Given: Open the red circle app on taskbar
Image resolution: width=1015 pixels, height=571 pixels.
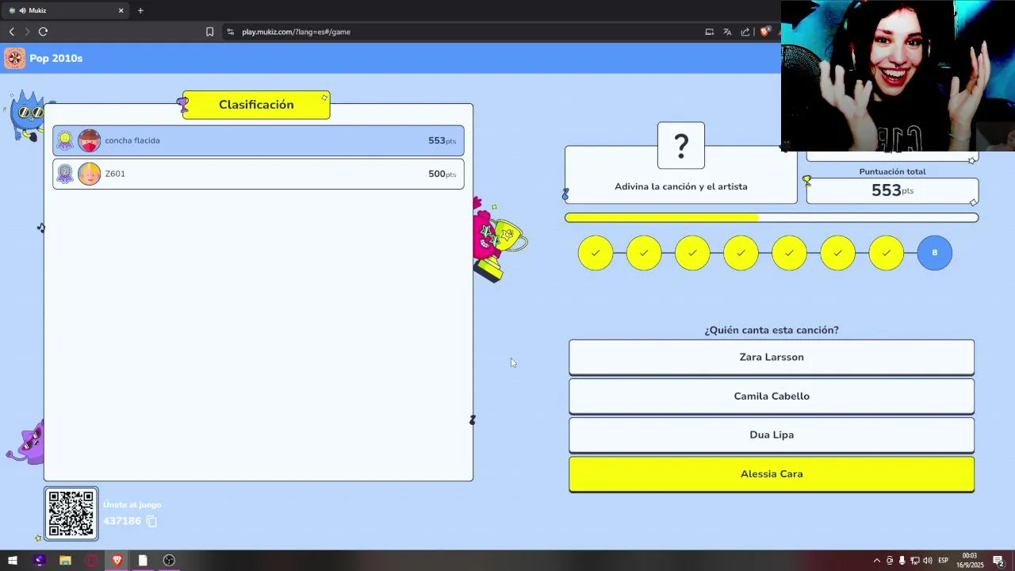Looking at the screenshot, I should (x=91, y=561).
